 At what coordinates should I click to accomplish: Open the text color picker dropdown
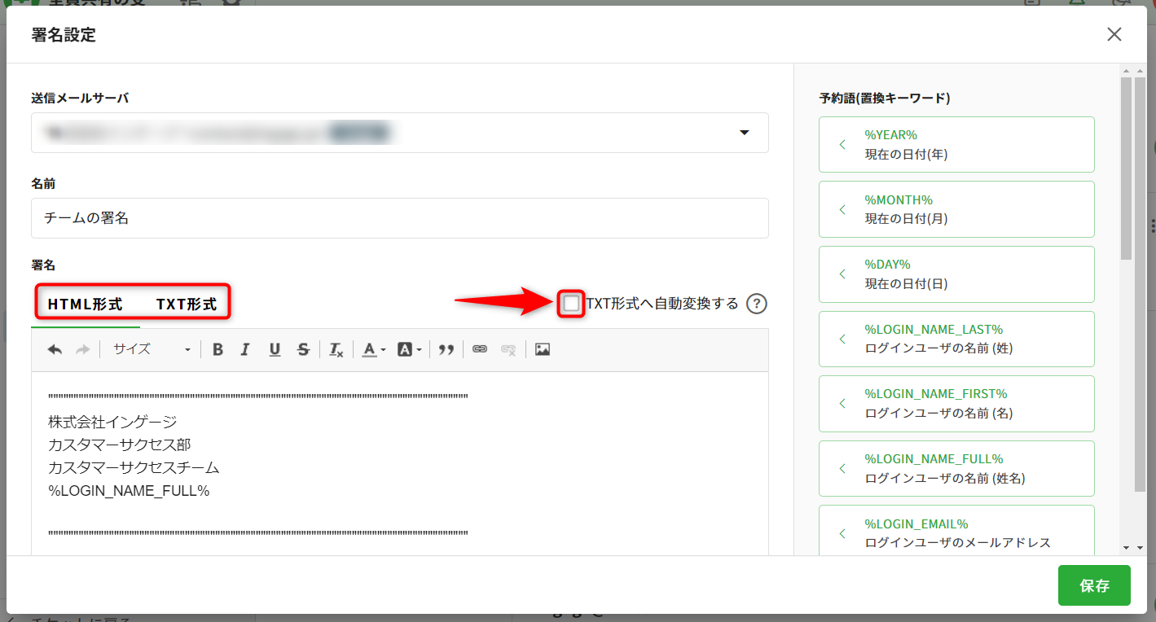[373, 349]
